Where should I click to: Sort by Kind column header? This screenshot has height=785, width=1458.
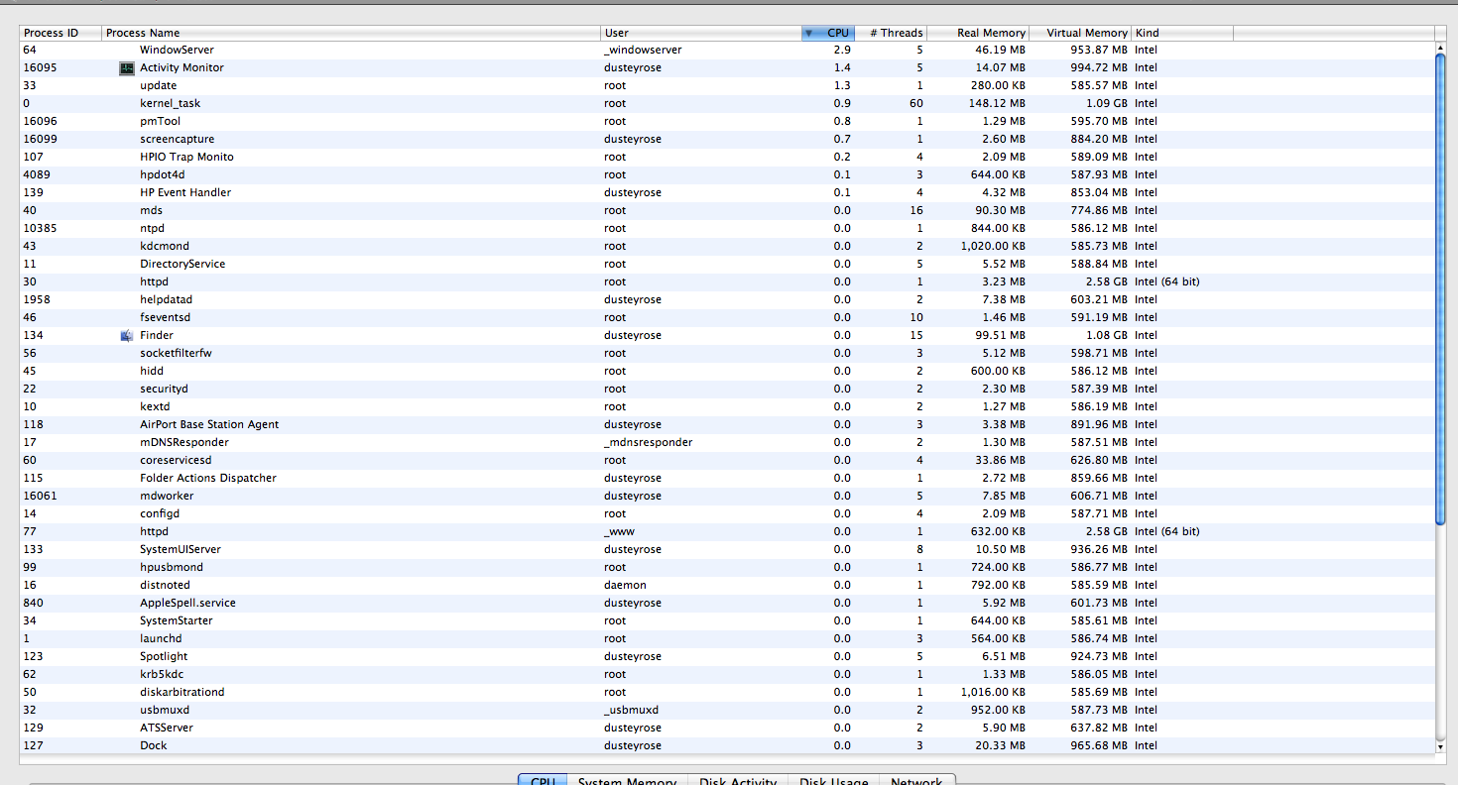point(1182,33)
